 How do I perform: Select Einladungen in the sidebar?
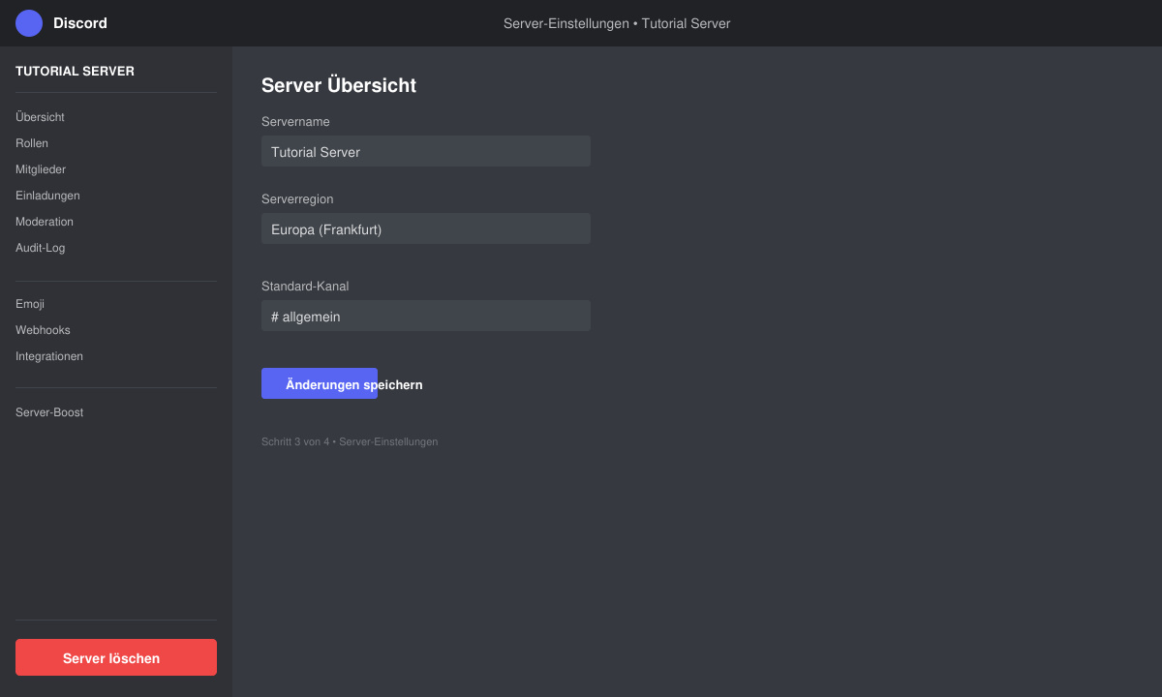point(47,196)
